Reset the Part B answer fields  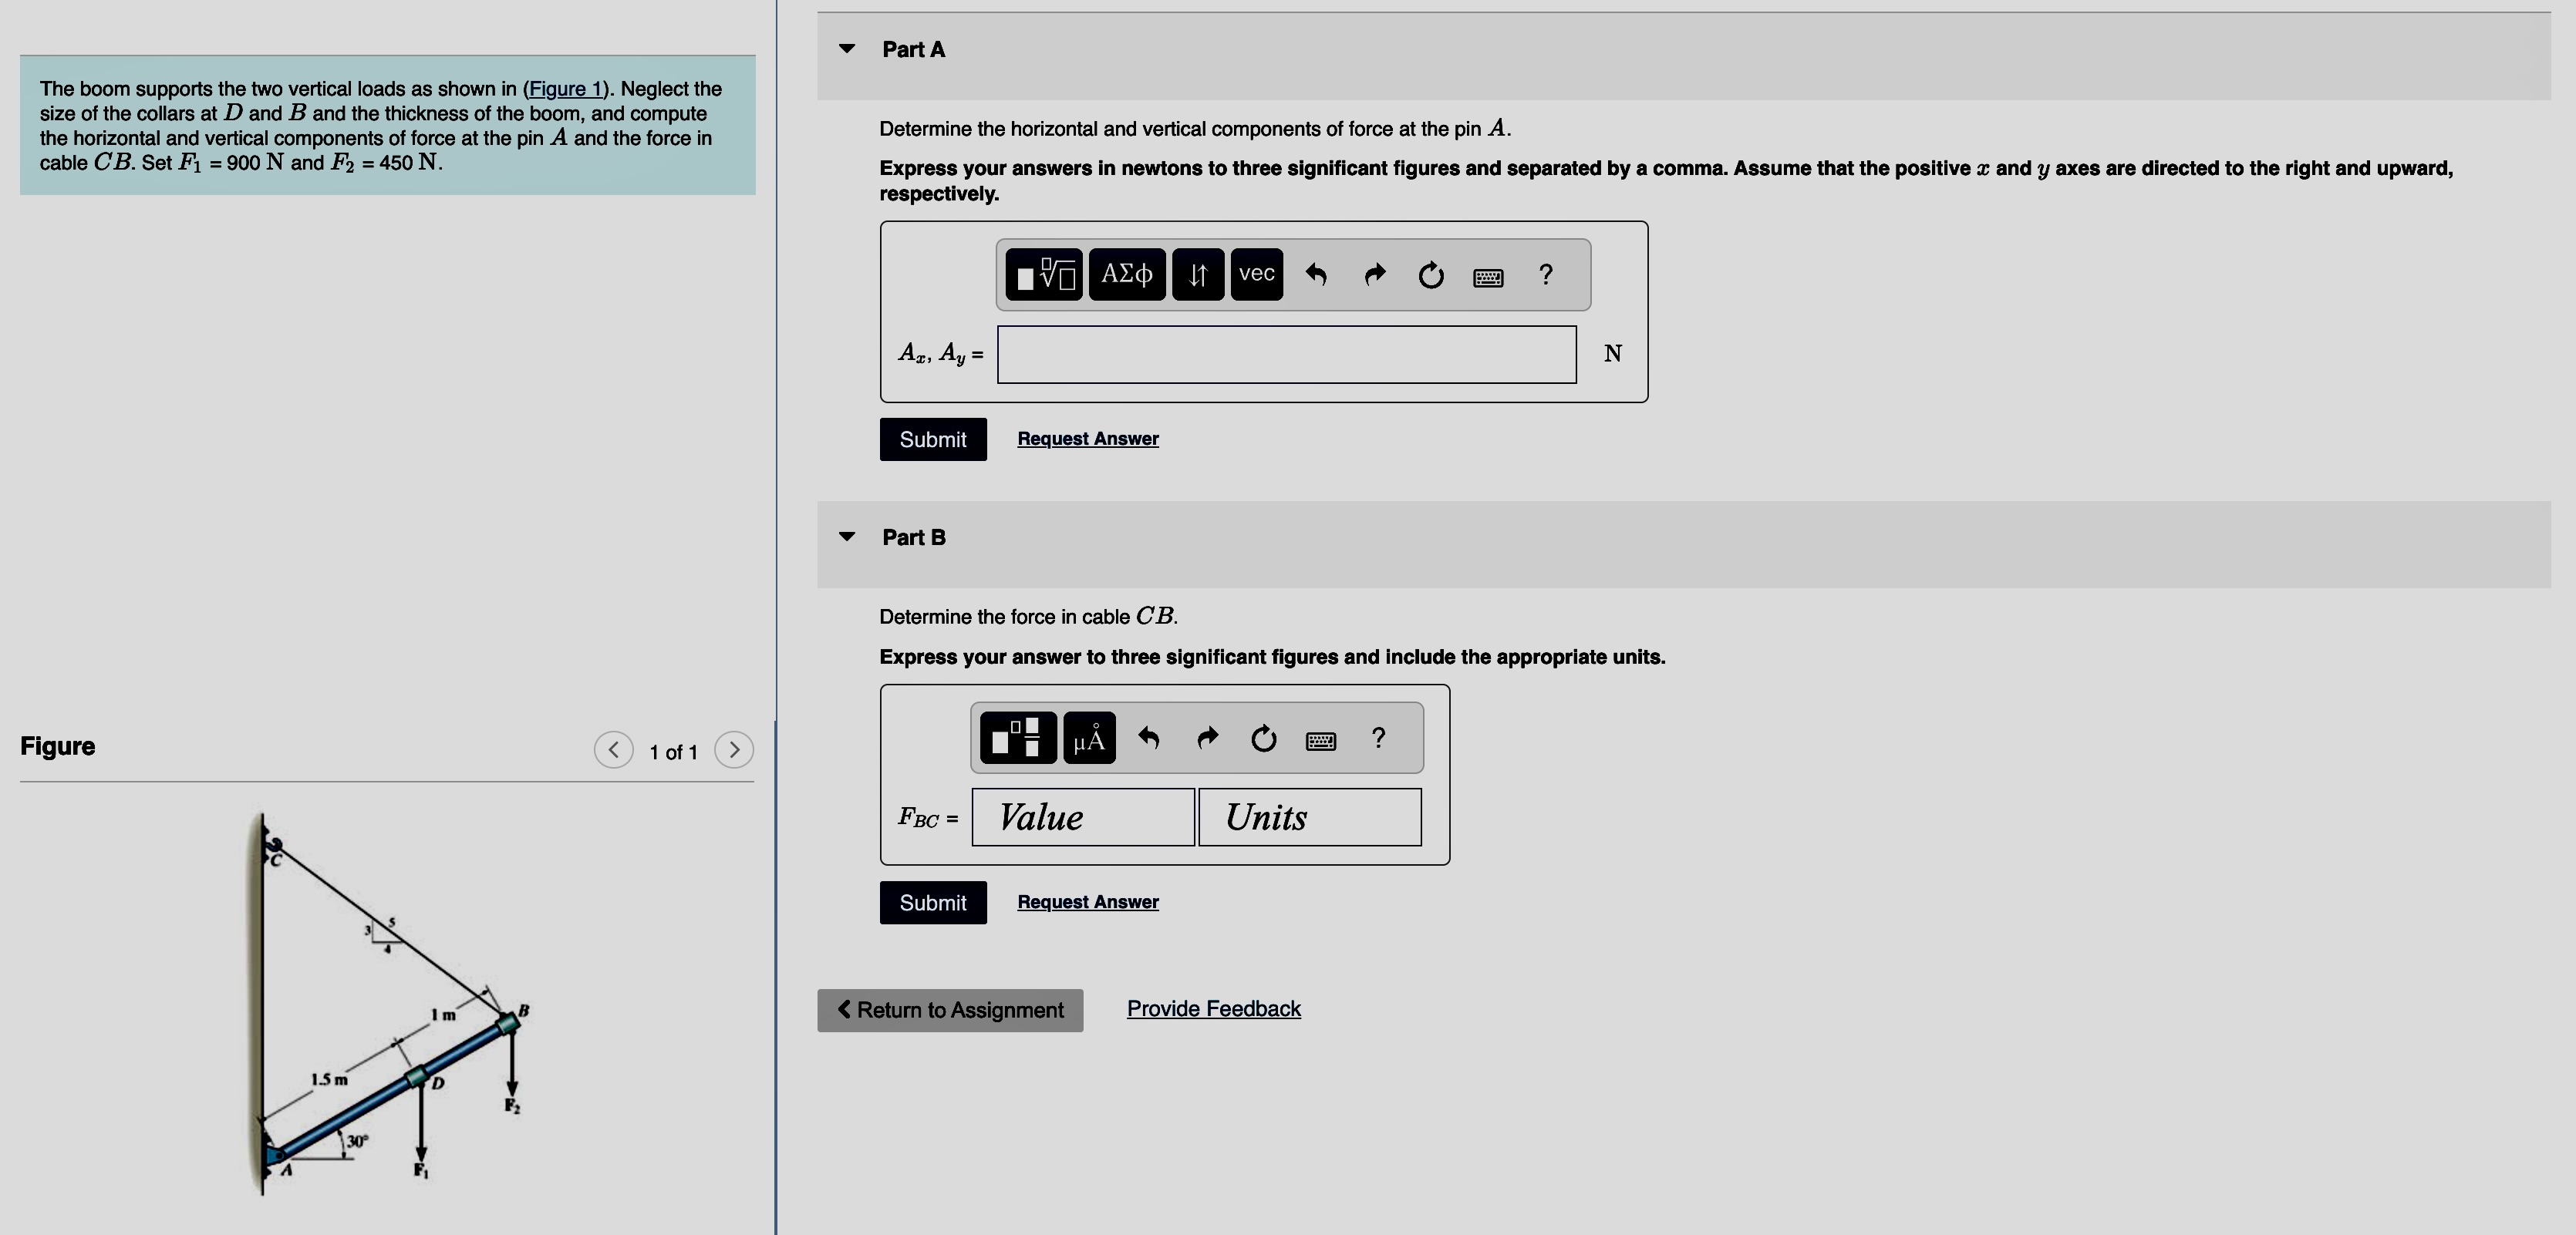1263,739
